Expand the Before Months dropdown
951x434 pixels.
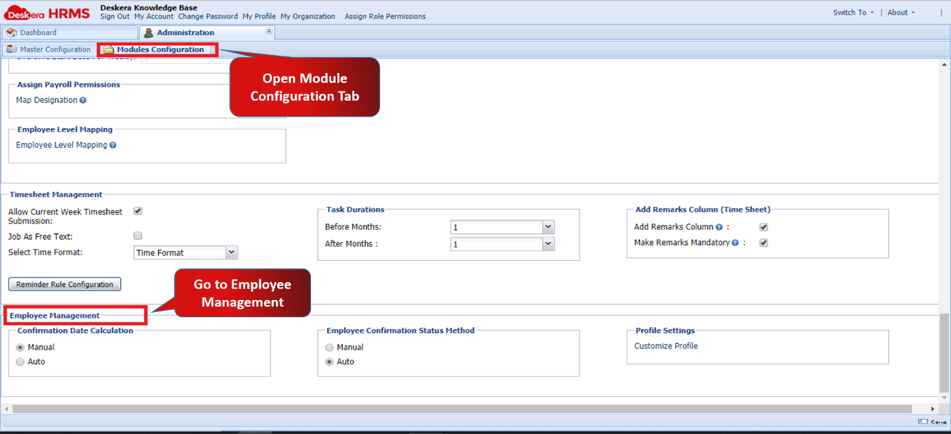pyautogui.click(x=548, y=227)
